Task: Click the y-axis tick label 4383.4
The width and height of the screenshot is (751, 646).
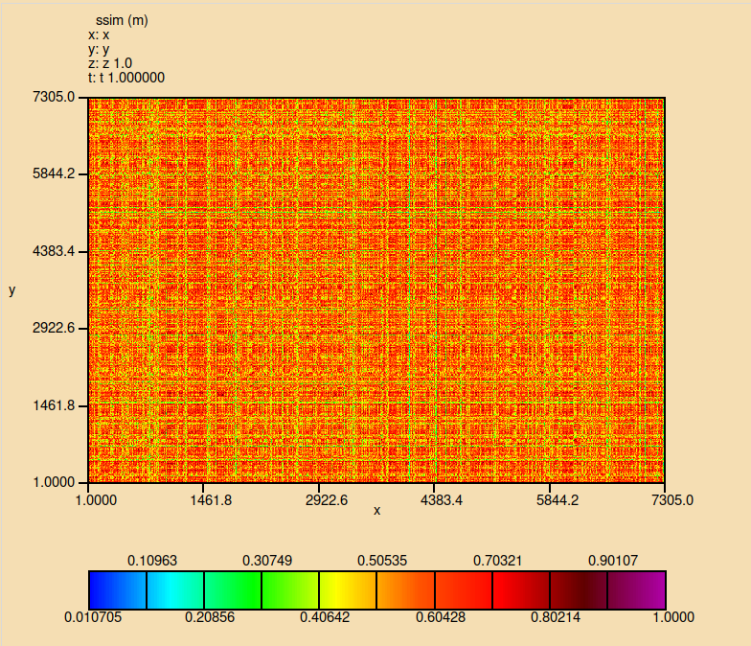Action: (x=54, y=251)
